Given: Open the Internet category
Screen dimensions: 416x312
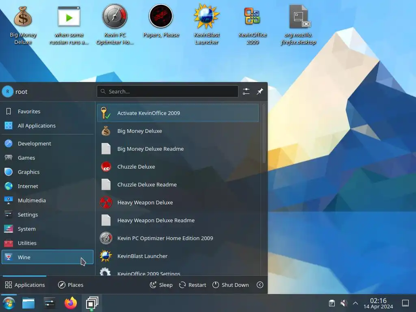Looking at the screenshot, I should click(x=48, y=186).
